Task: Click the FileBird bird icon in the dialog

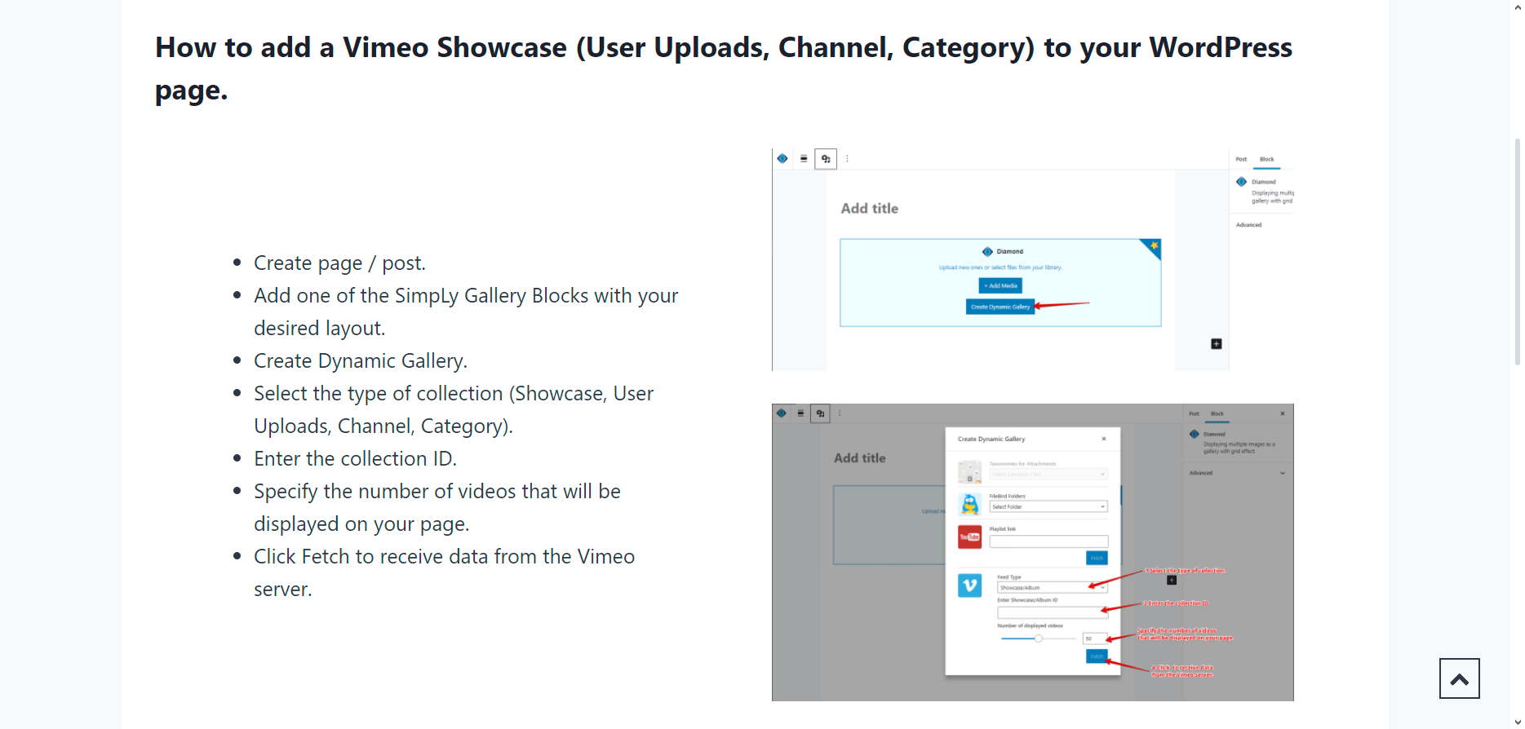Action: click(969, 505)
